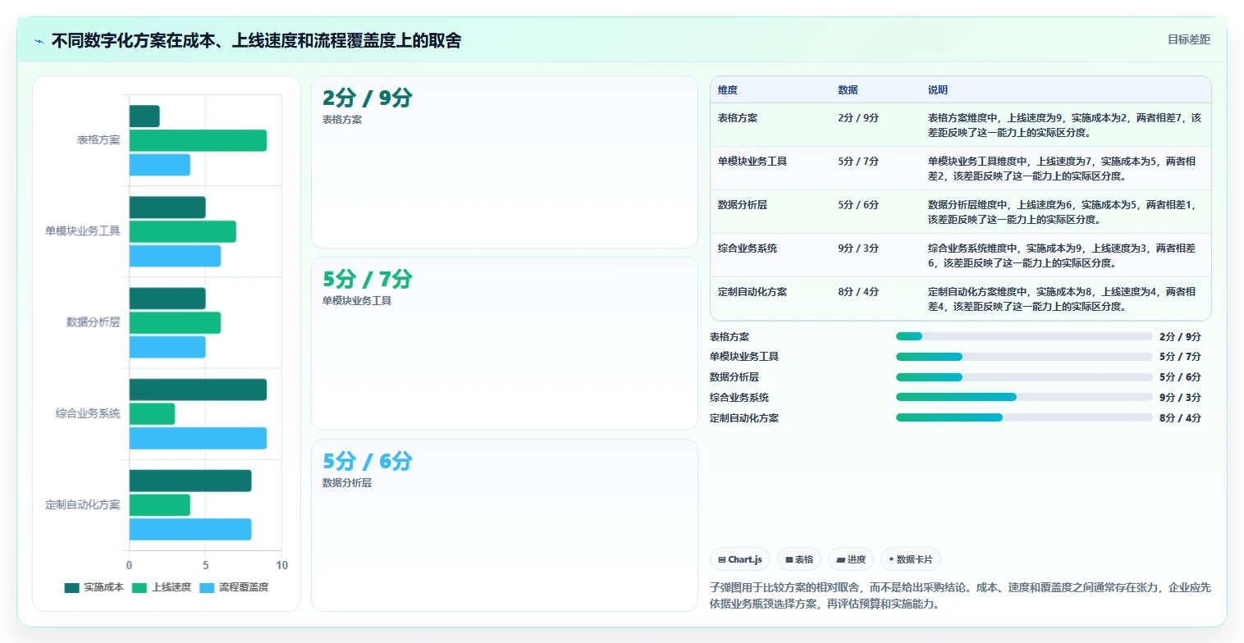Click the 单模块业务工具 流程覆盖度 chart bar
Image resolution: width=1244 pixels, height=643 pixels.
(x=175, y=256)
